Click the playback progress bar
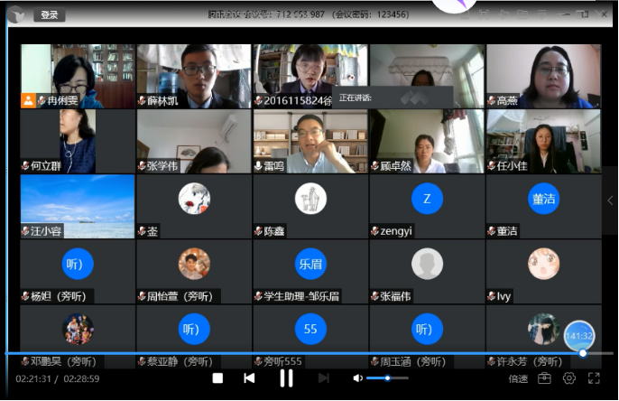The width and height of the screenshot is (619, 401). tap(271, 353)
